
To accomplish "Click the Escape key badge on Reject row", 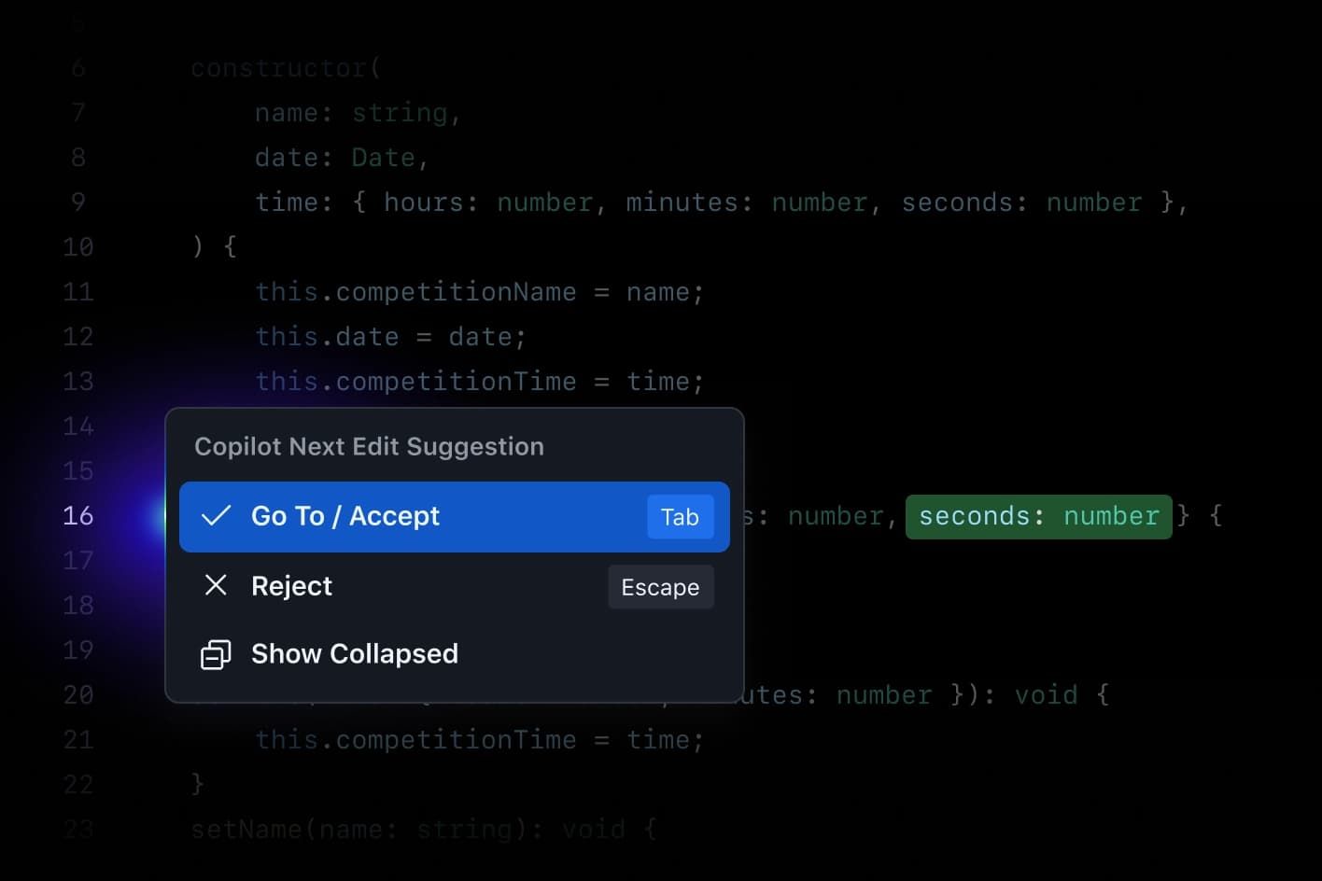I will 660,586.
